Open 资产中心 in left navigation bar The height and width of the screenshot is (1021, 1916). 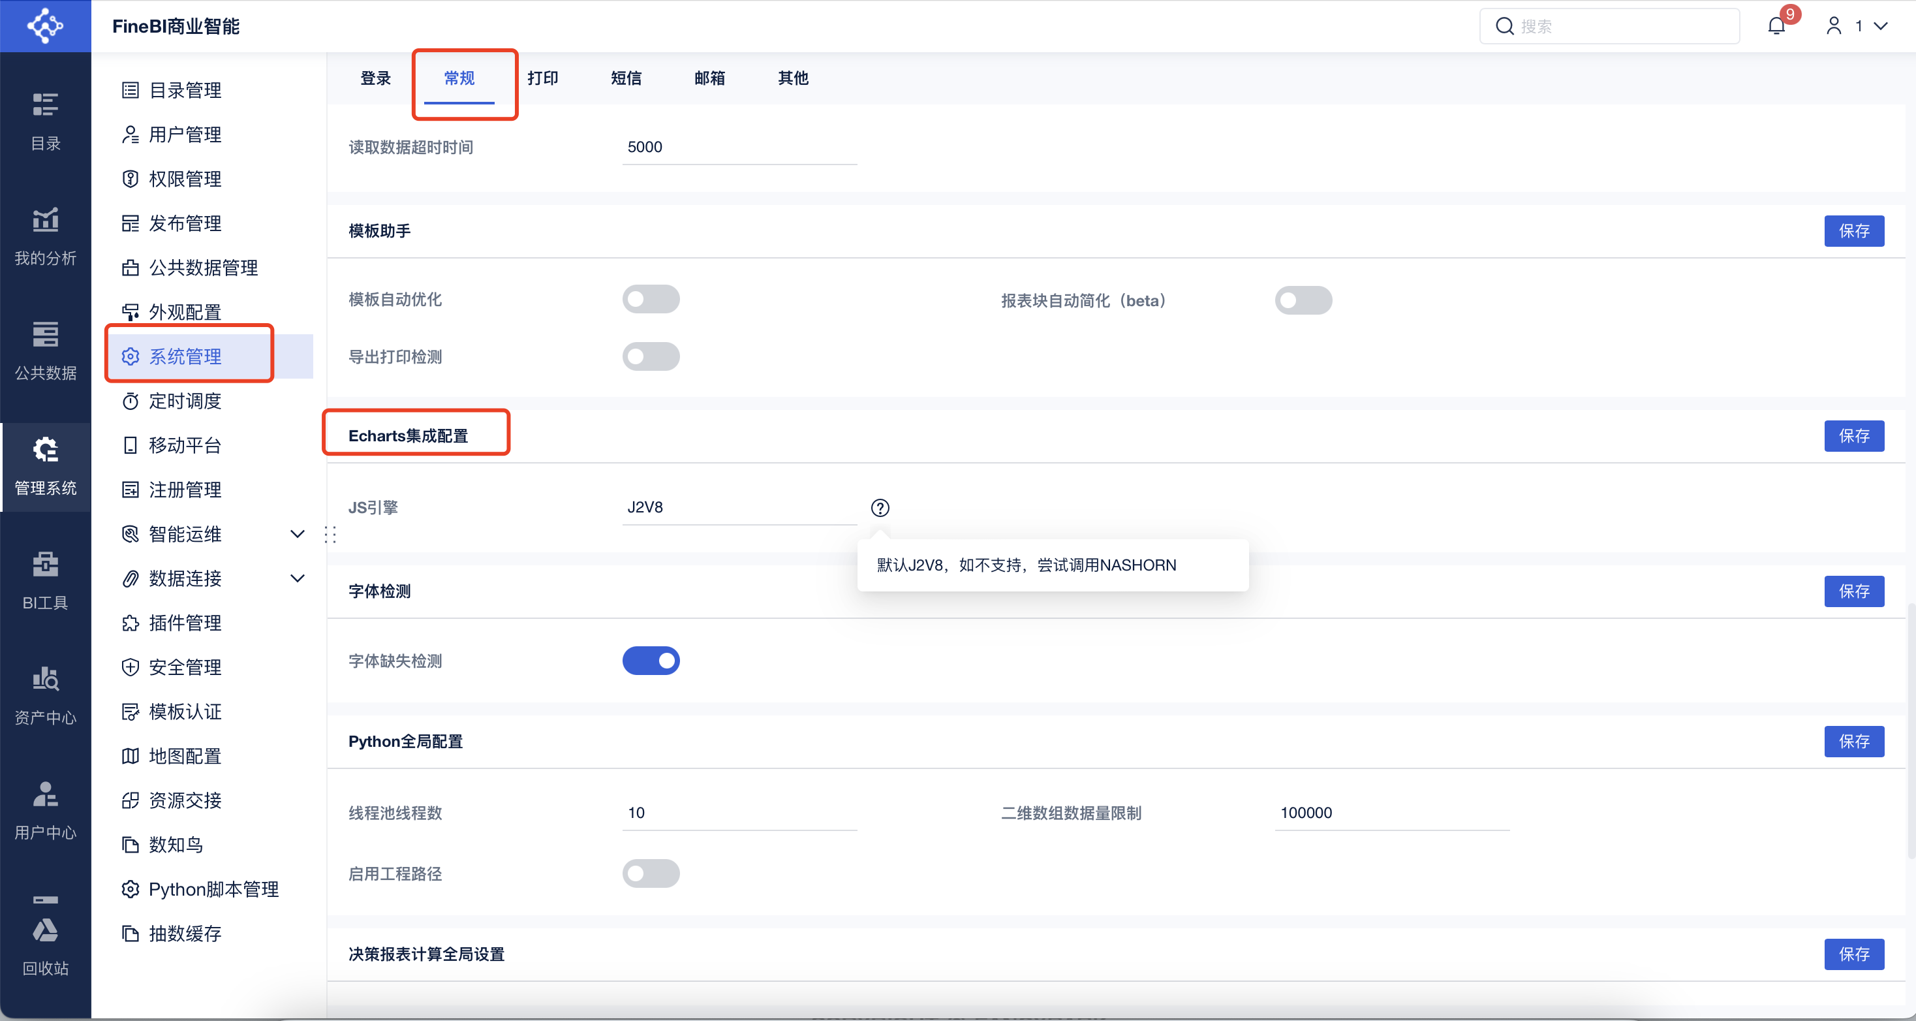click(46, 695)
